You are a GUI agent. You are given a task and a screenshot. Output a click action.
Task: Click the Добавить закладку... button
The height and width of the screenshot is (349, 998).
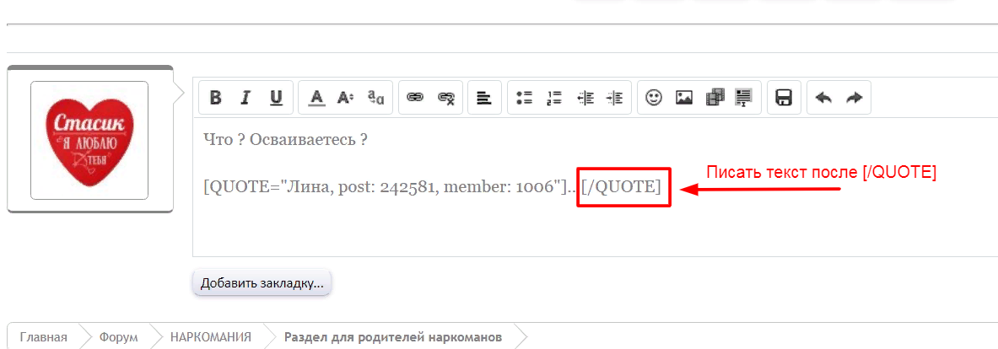pyautogui.click(x=262, y=283)
